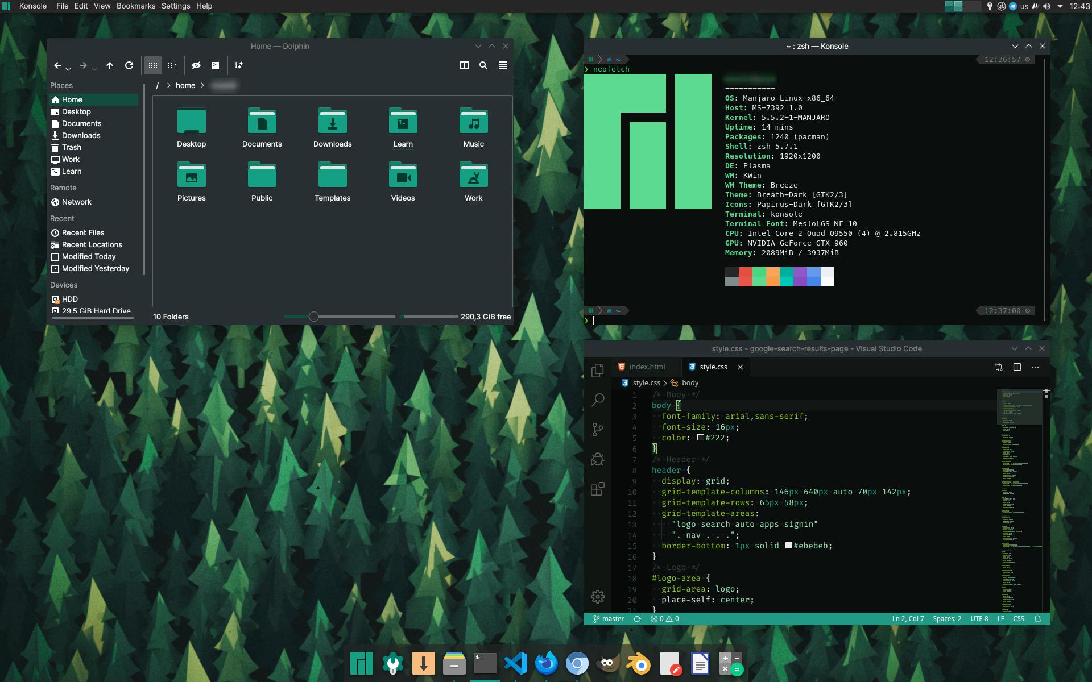Open the Run and Debug view
Viewport: 1092px width, 682px height.
point(597,459)
